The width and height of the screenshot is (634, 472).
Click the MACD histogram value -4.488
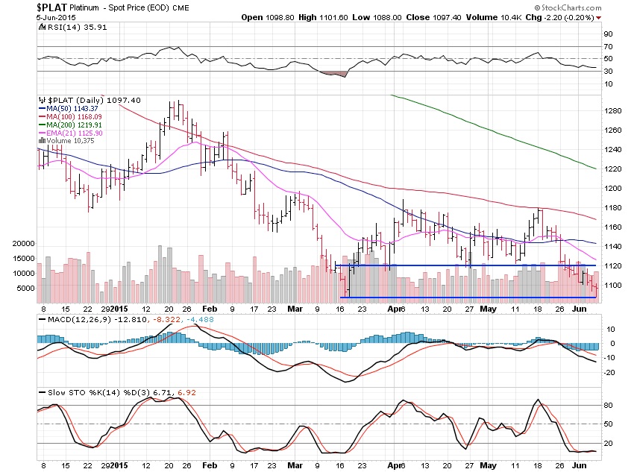point(200,320)
